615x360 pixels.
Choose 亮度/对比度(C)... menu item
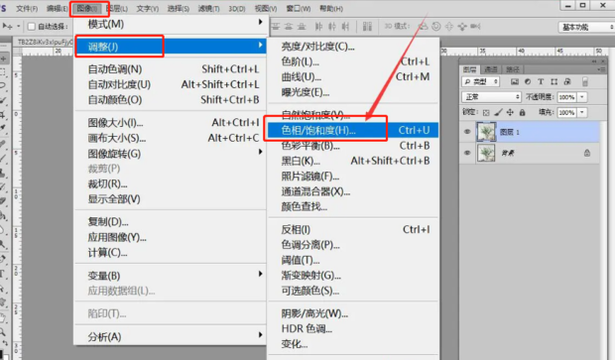[x=352, y=47]
